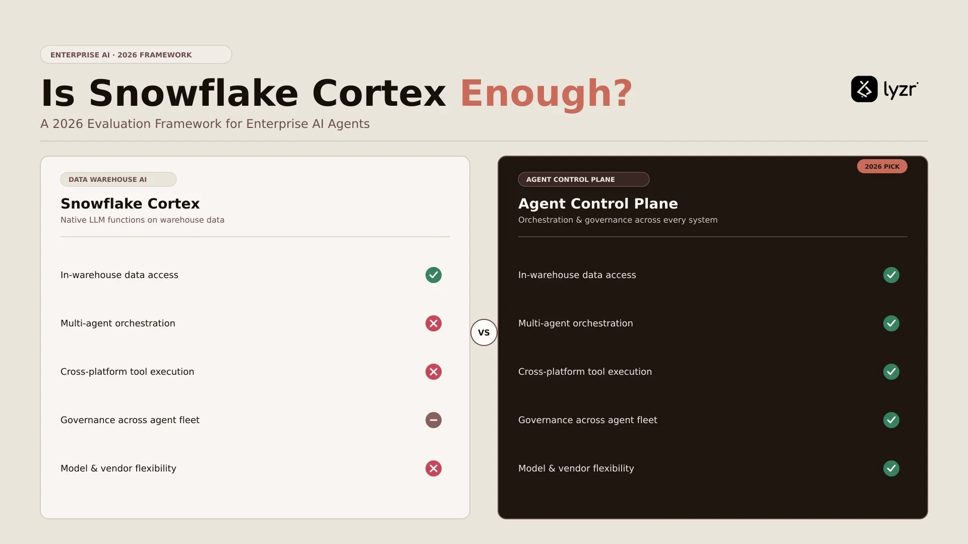The width and height of the screenshot is (968, 544).
Task: Click the lyzr wordmark text
Action: [x=901, y=90]
